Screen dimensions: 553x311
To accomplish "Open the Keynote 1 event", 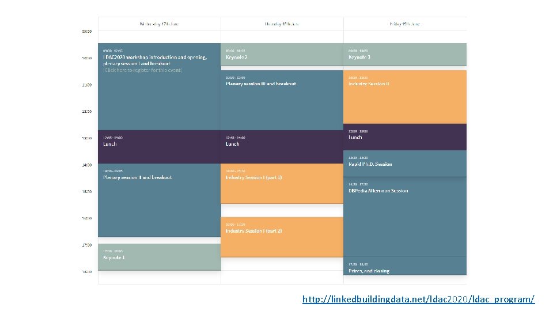I will 160,257.
